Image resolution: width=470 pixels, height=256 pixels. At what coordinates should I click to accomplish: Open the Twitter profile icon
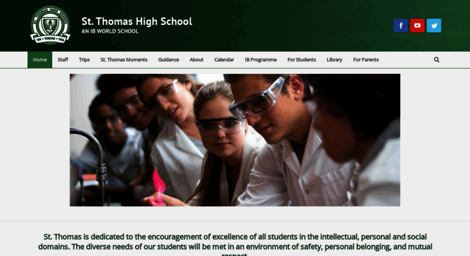pyautogui.click(x=434, y=25)
